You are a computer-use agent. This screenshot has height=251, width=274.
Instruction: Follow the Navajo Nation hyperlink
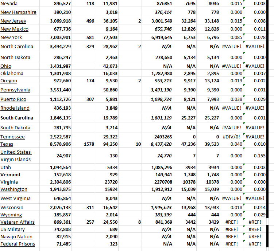click(x=16, y=237)
